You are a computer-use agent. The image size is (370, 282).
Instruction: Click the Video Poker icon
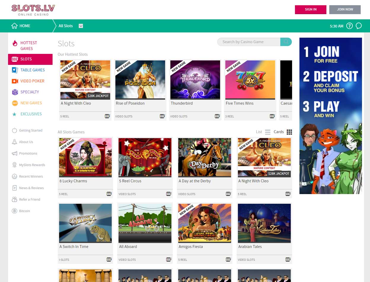point(15,81)
